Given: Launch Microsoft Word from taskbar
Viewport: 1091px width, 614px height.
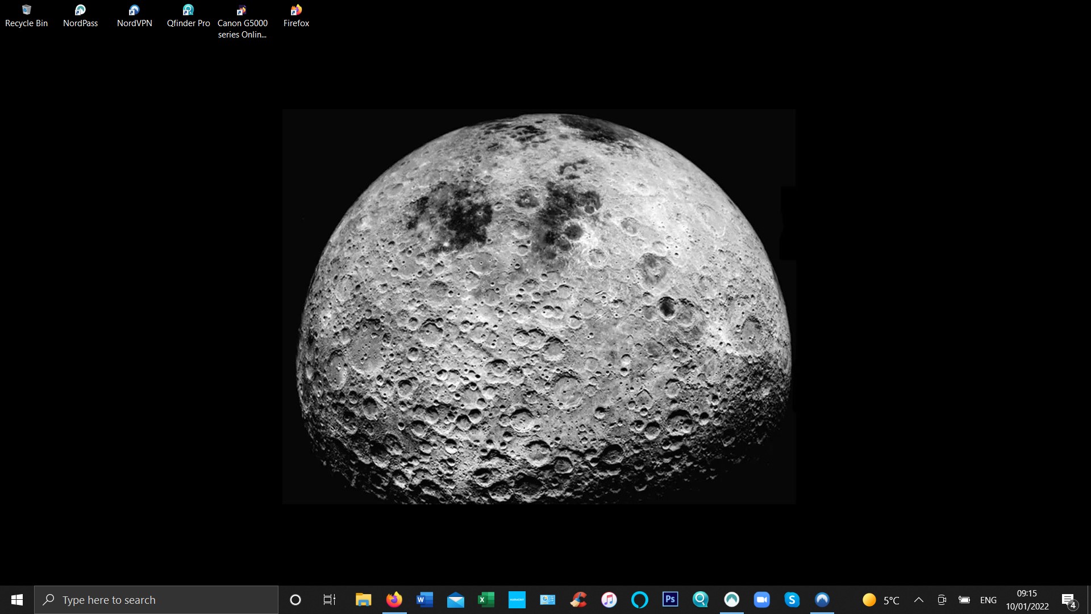Looking at the screenshot, I should pos(424,600).
